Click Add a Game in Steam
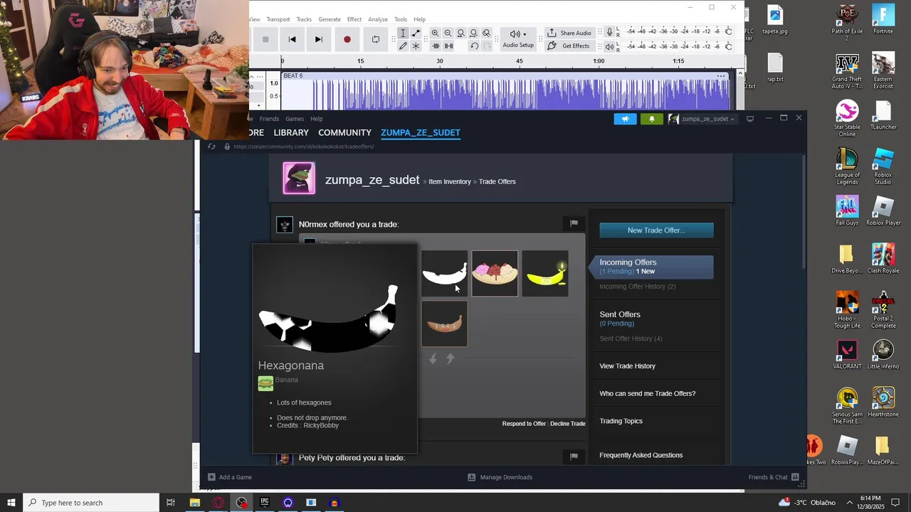The image size is (911, 512). pos(230,477)
